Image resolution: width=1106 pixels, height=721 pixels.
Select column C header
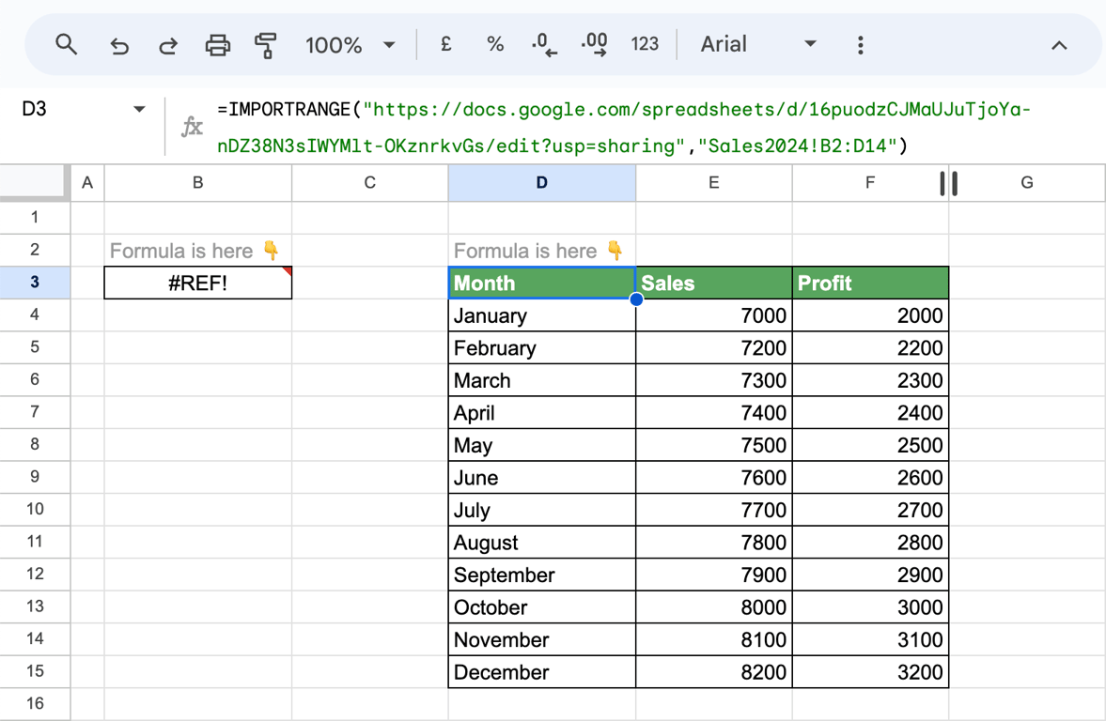[369, 182]
